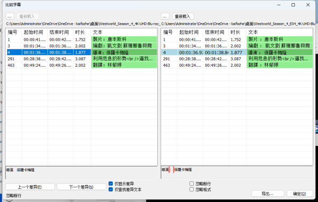The height and width of the screenshot is (202, 318).
Task: Click right file path label
Action: (238, 23)
